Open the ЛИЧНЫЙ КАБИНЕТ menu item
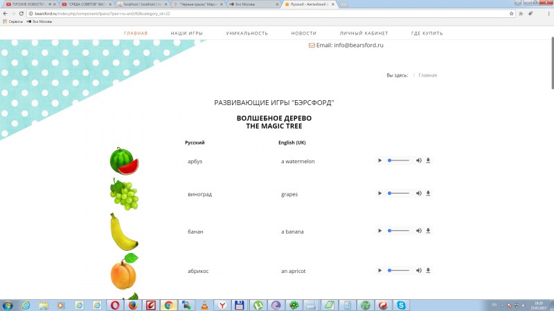 [364, 33]
